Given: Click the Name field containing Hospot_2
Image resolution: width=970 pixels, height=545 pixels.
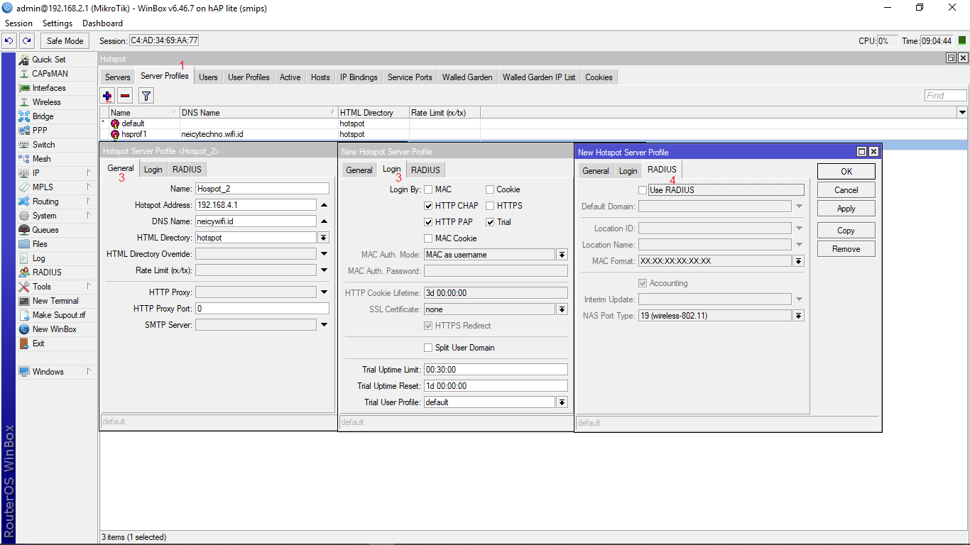Looking at the screenshot, I should [x=262, y=189].
